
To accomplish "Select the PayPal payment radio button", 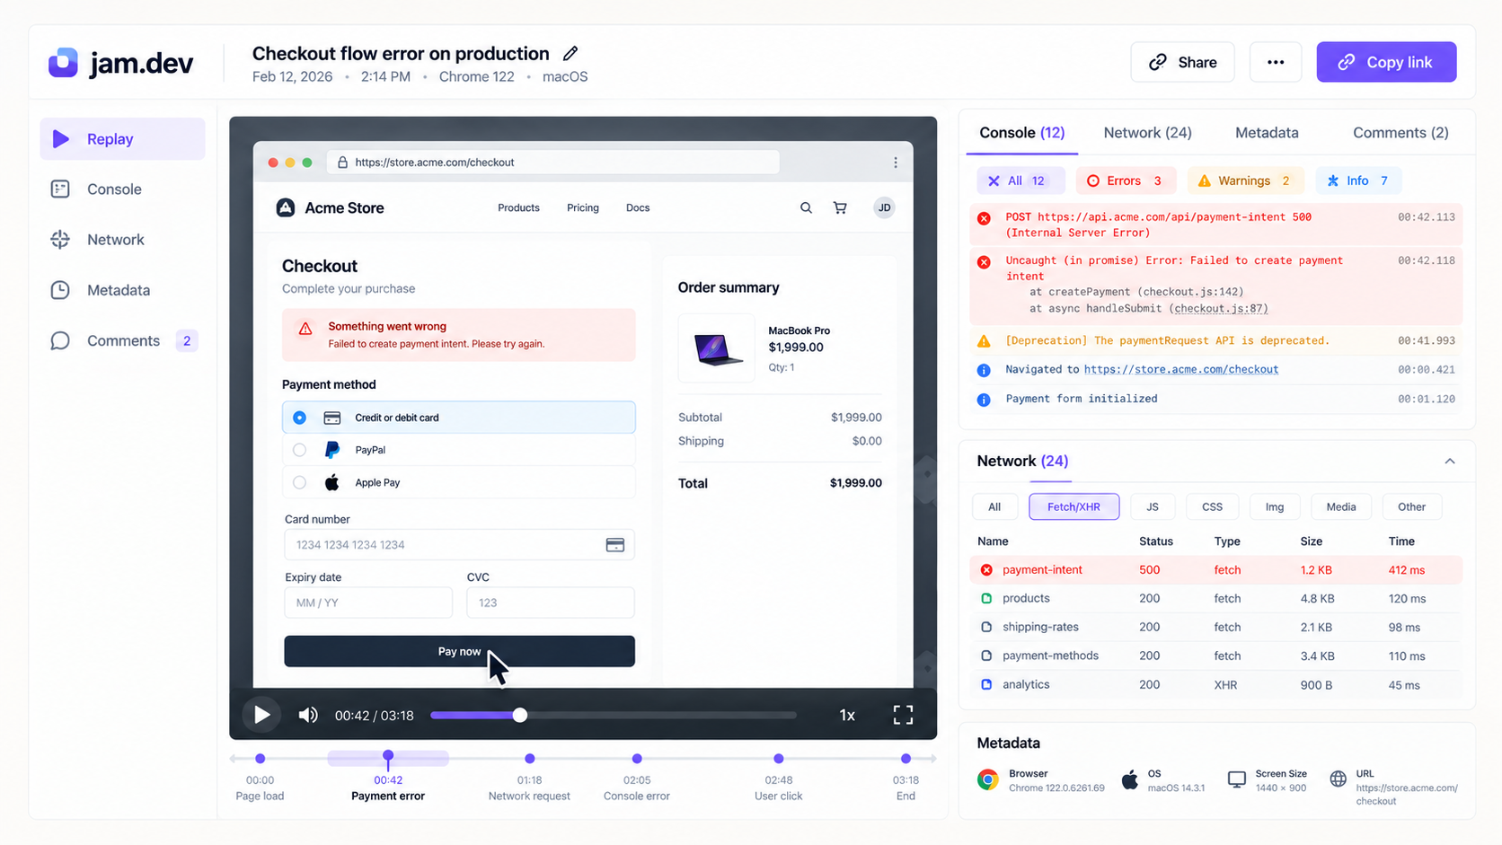I will pyautogui.click(x=299, y=450).
